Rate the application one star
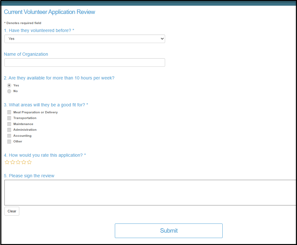The height and width of the screenshot is (245, 297). tap(7, 162)
